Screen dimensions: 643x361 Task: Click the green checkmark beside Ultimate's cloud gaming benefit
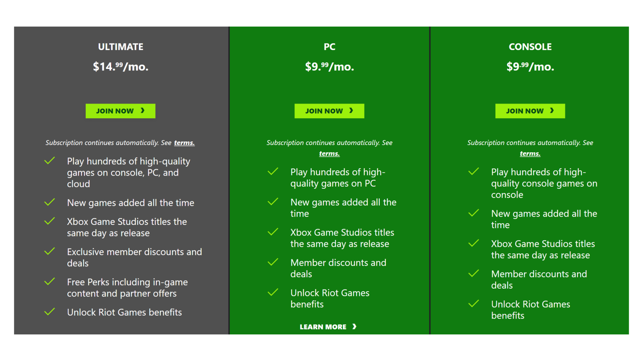[49, 161]
